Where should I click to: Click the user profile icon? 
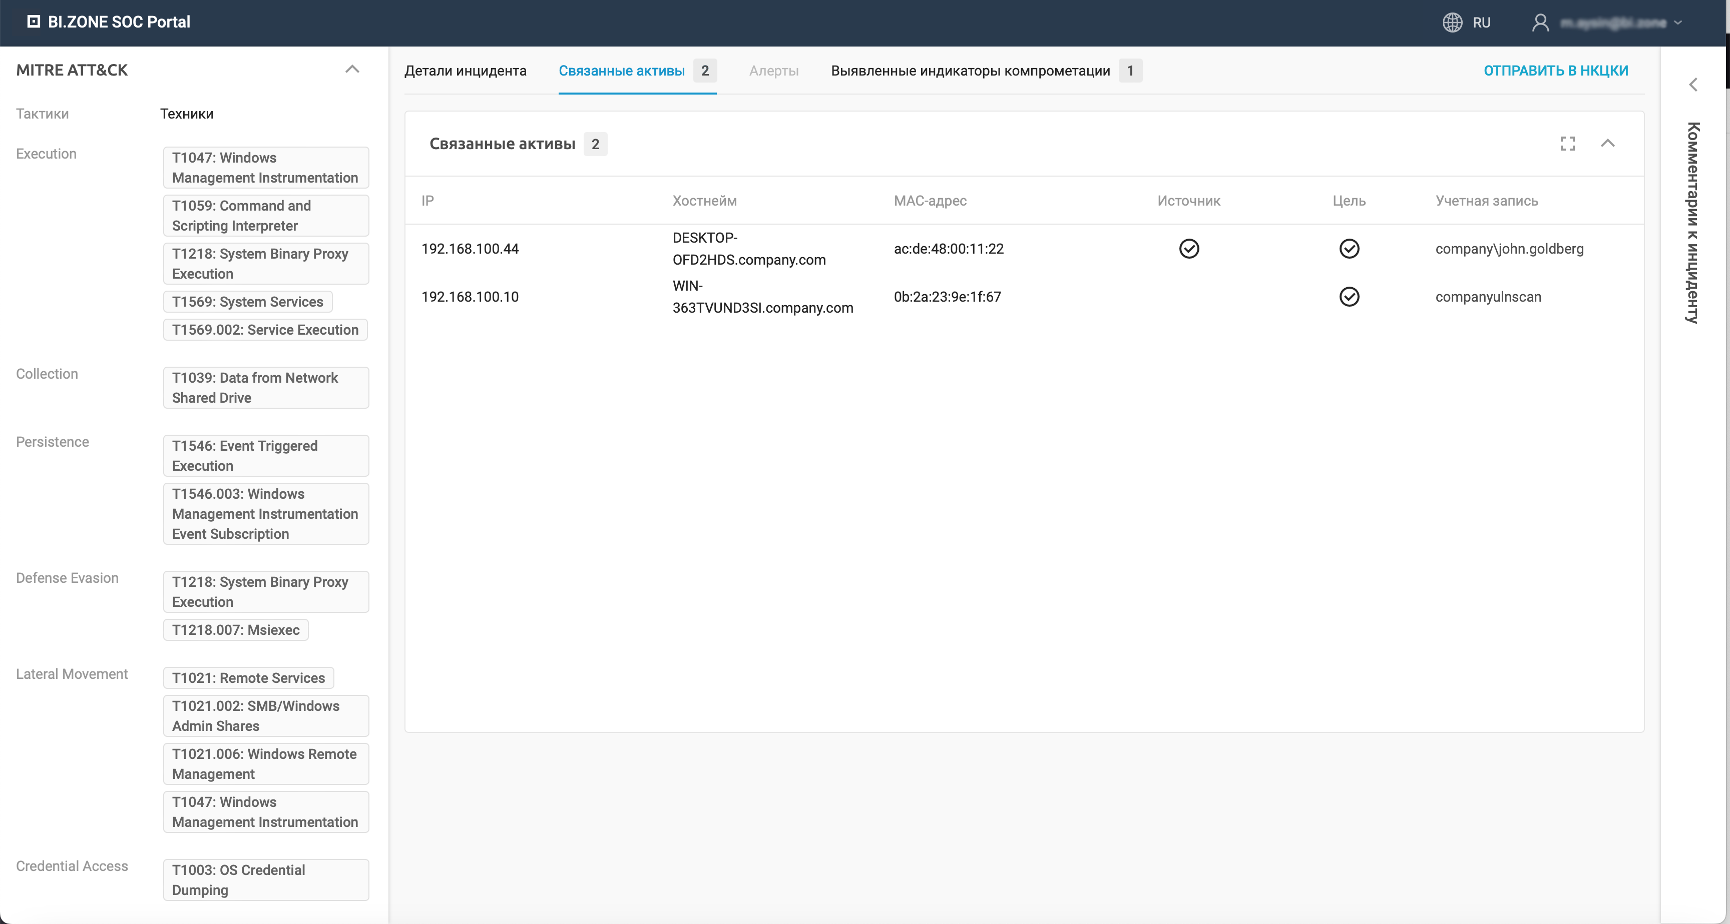pyautogui.click(x=1540, y=22)
